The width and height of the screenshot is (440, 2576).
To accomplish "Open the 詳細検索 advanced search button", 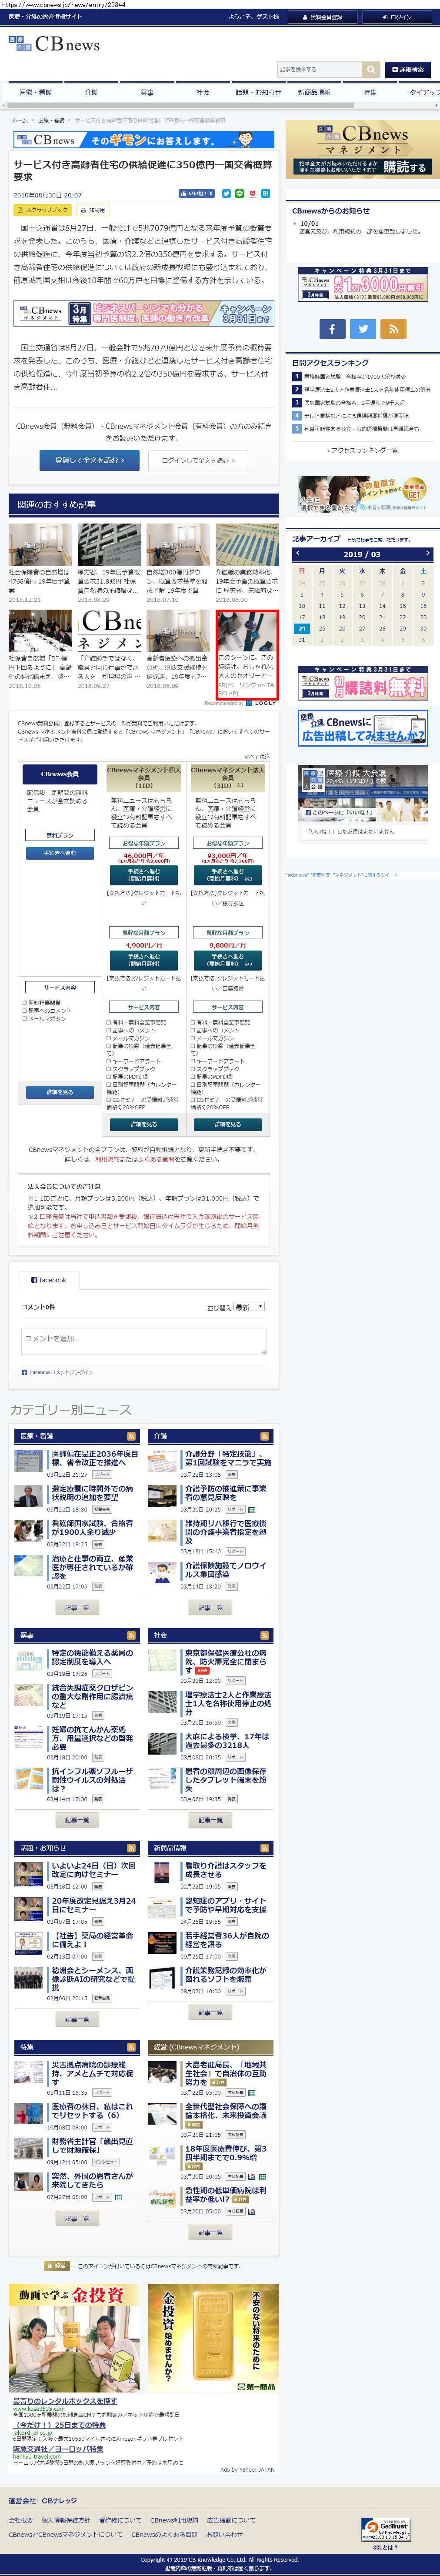I will point(408,69).
